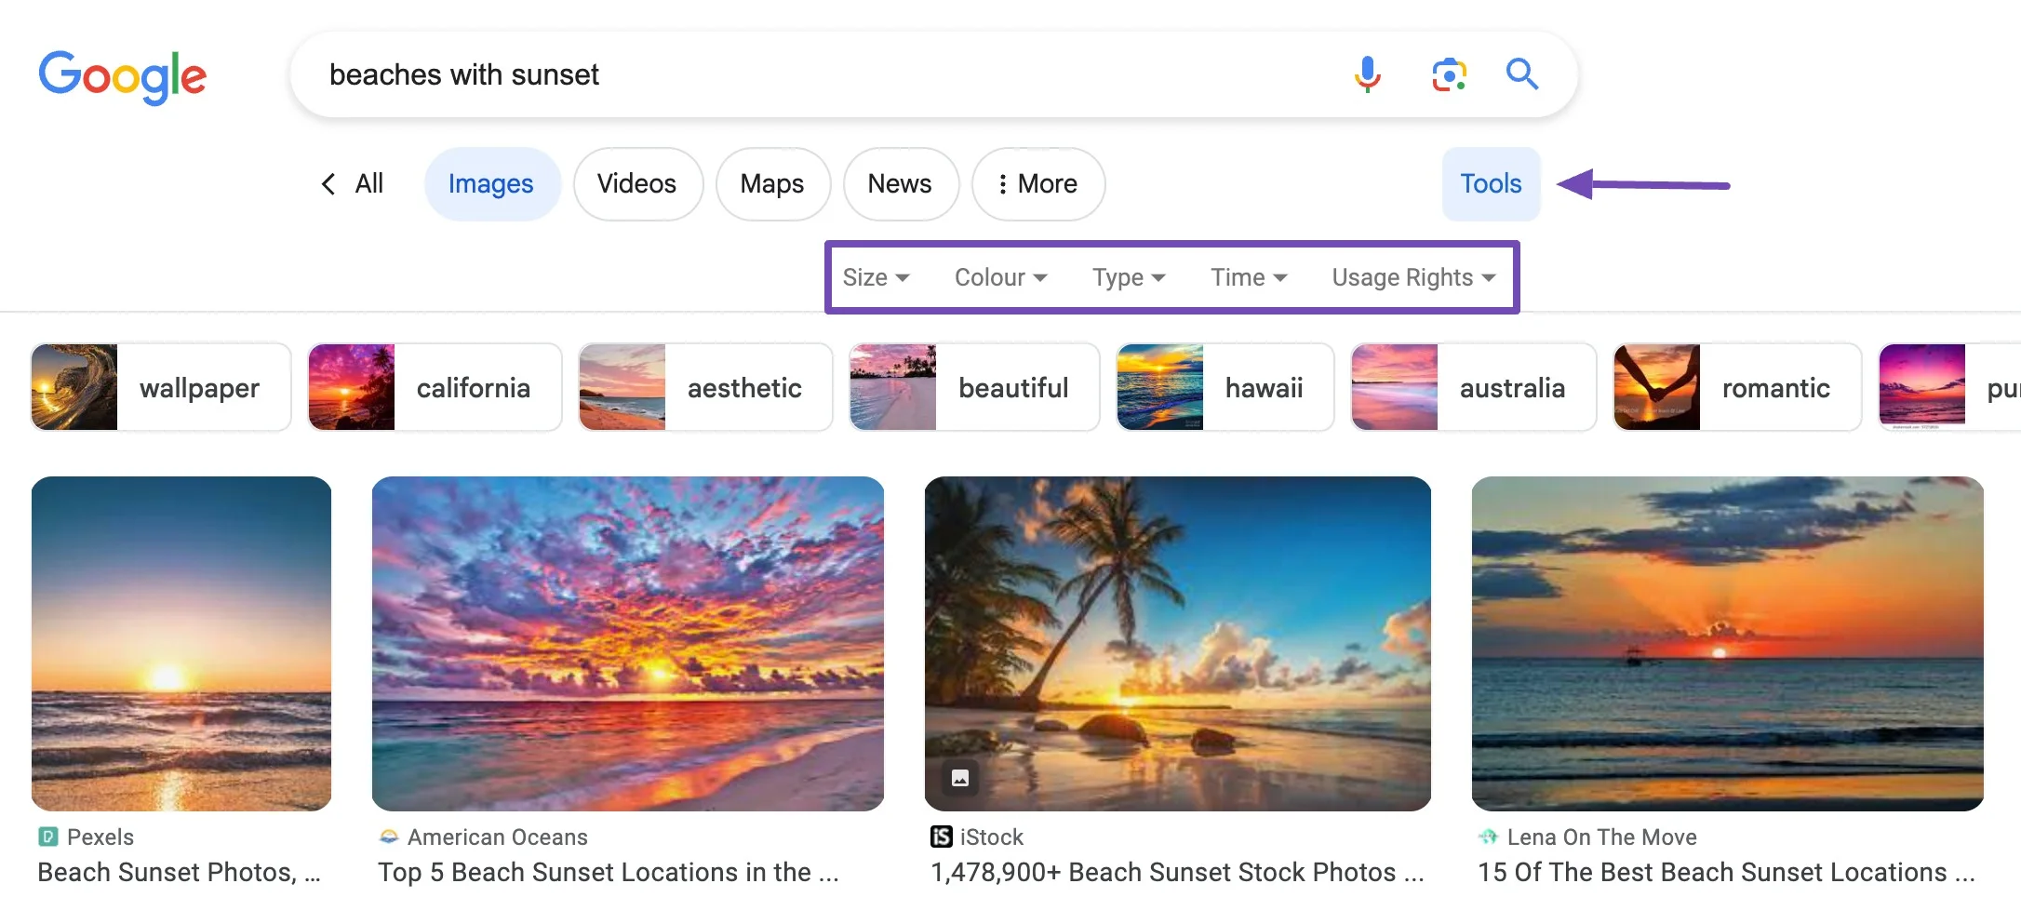
Task: Click the blue magnifier search icon
Action: point(1521,74)
